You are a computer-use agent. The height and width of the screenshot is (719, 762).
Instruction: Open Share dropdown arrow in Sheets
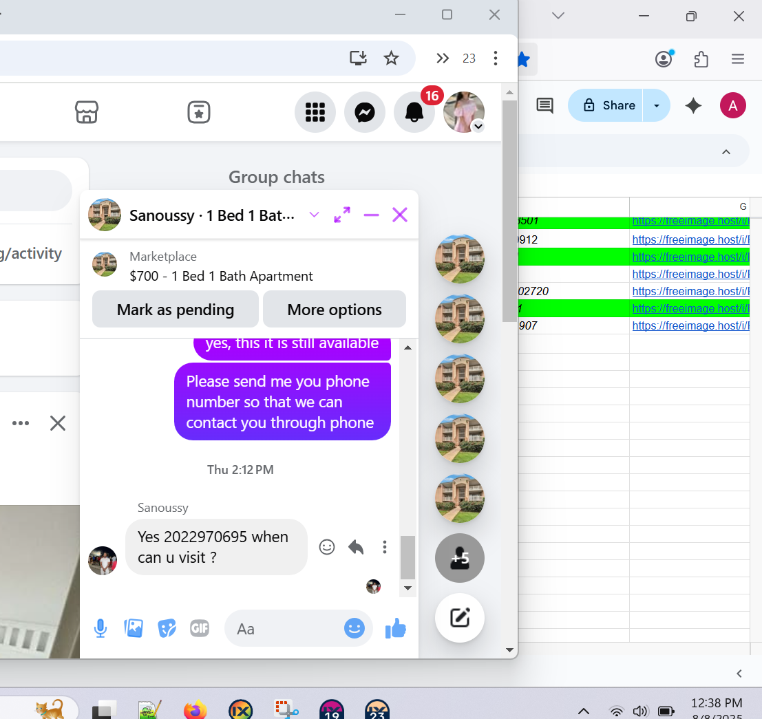click(x=657, y=105)
